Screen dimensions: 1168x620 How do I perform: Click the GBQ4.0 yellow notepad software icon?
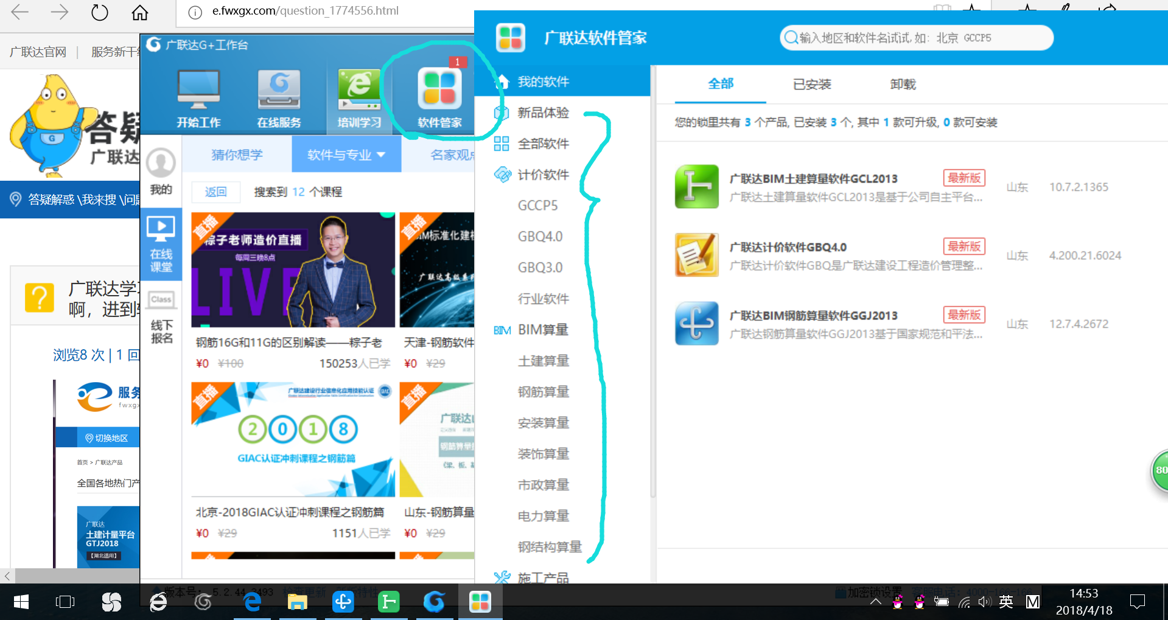pyautogui.click(x=696, y=255)
